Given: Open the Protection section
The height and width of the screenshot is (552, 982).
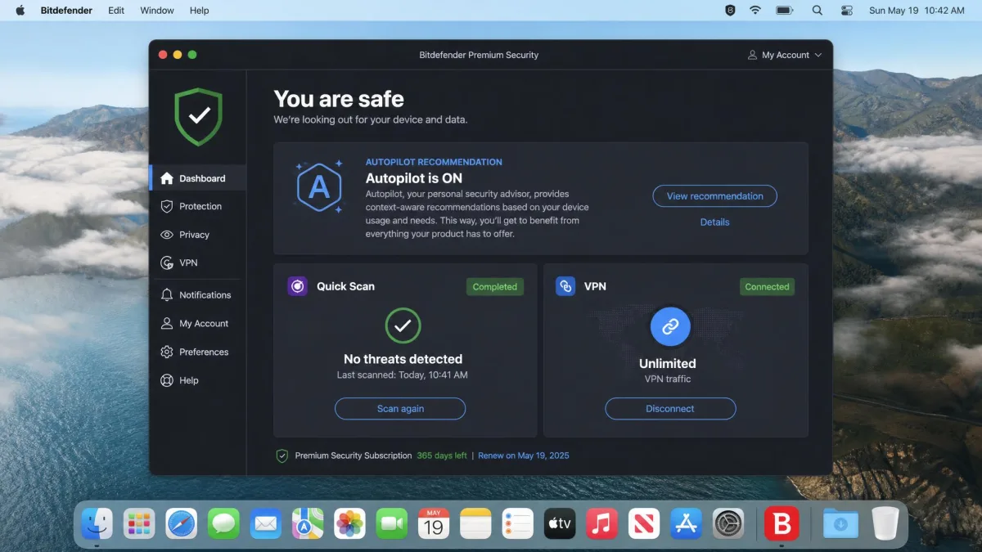Looking at the screenshot, I should [197, 206].
